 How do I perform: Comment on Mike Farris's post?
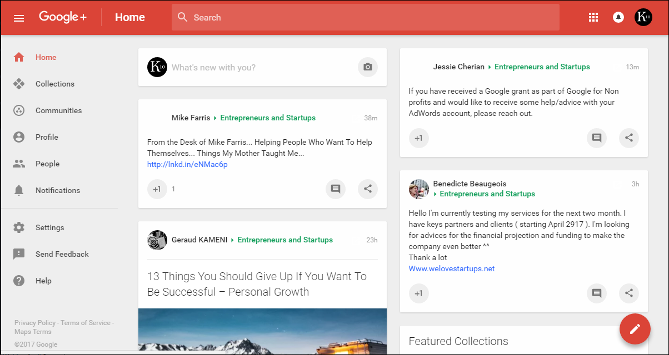tap(336, 189)
